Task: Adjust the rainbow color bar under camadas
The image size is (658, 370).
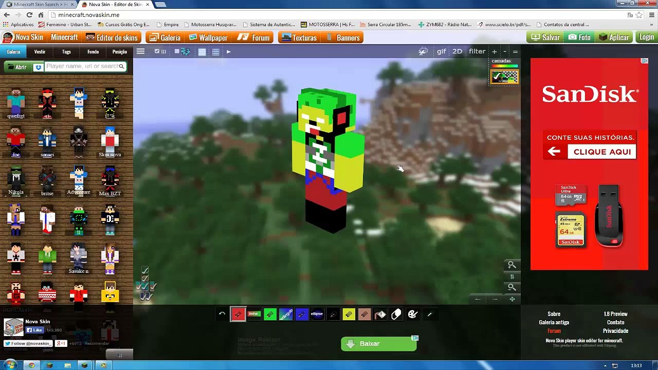Action: pyautogui.click(x=504, y=66)
